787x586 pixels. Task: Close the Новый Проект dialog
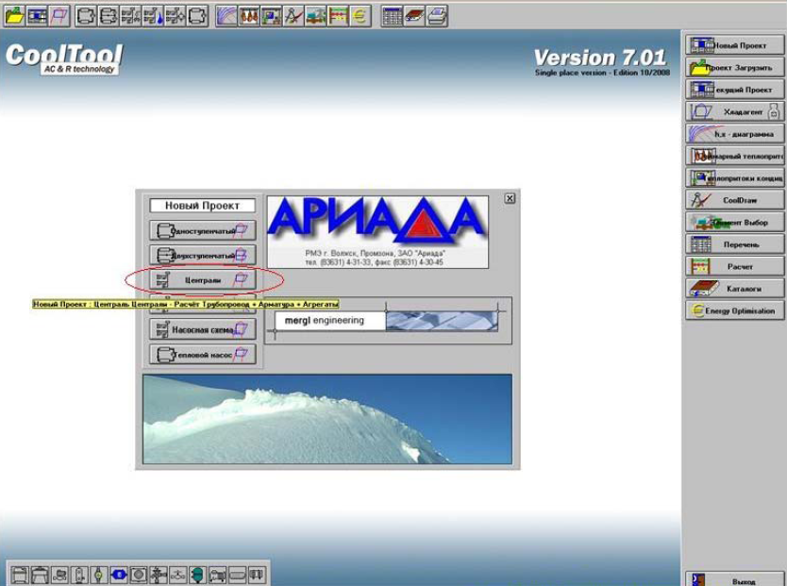(510, 199)
